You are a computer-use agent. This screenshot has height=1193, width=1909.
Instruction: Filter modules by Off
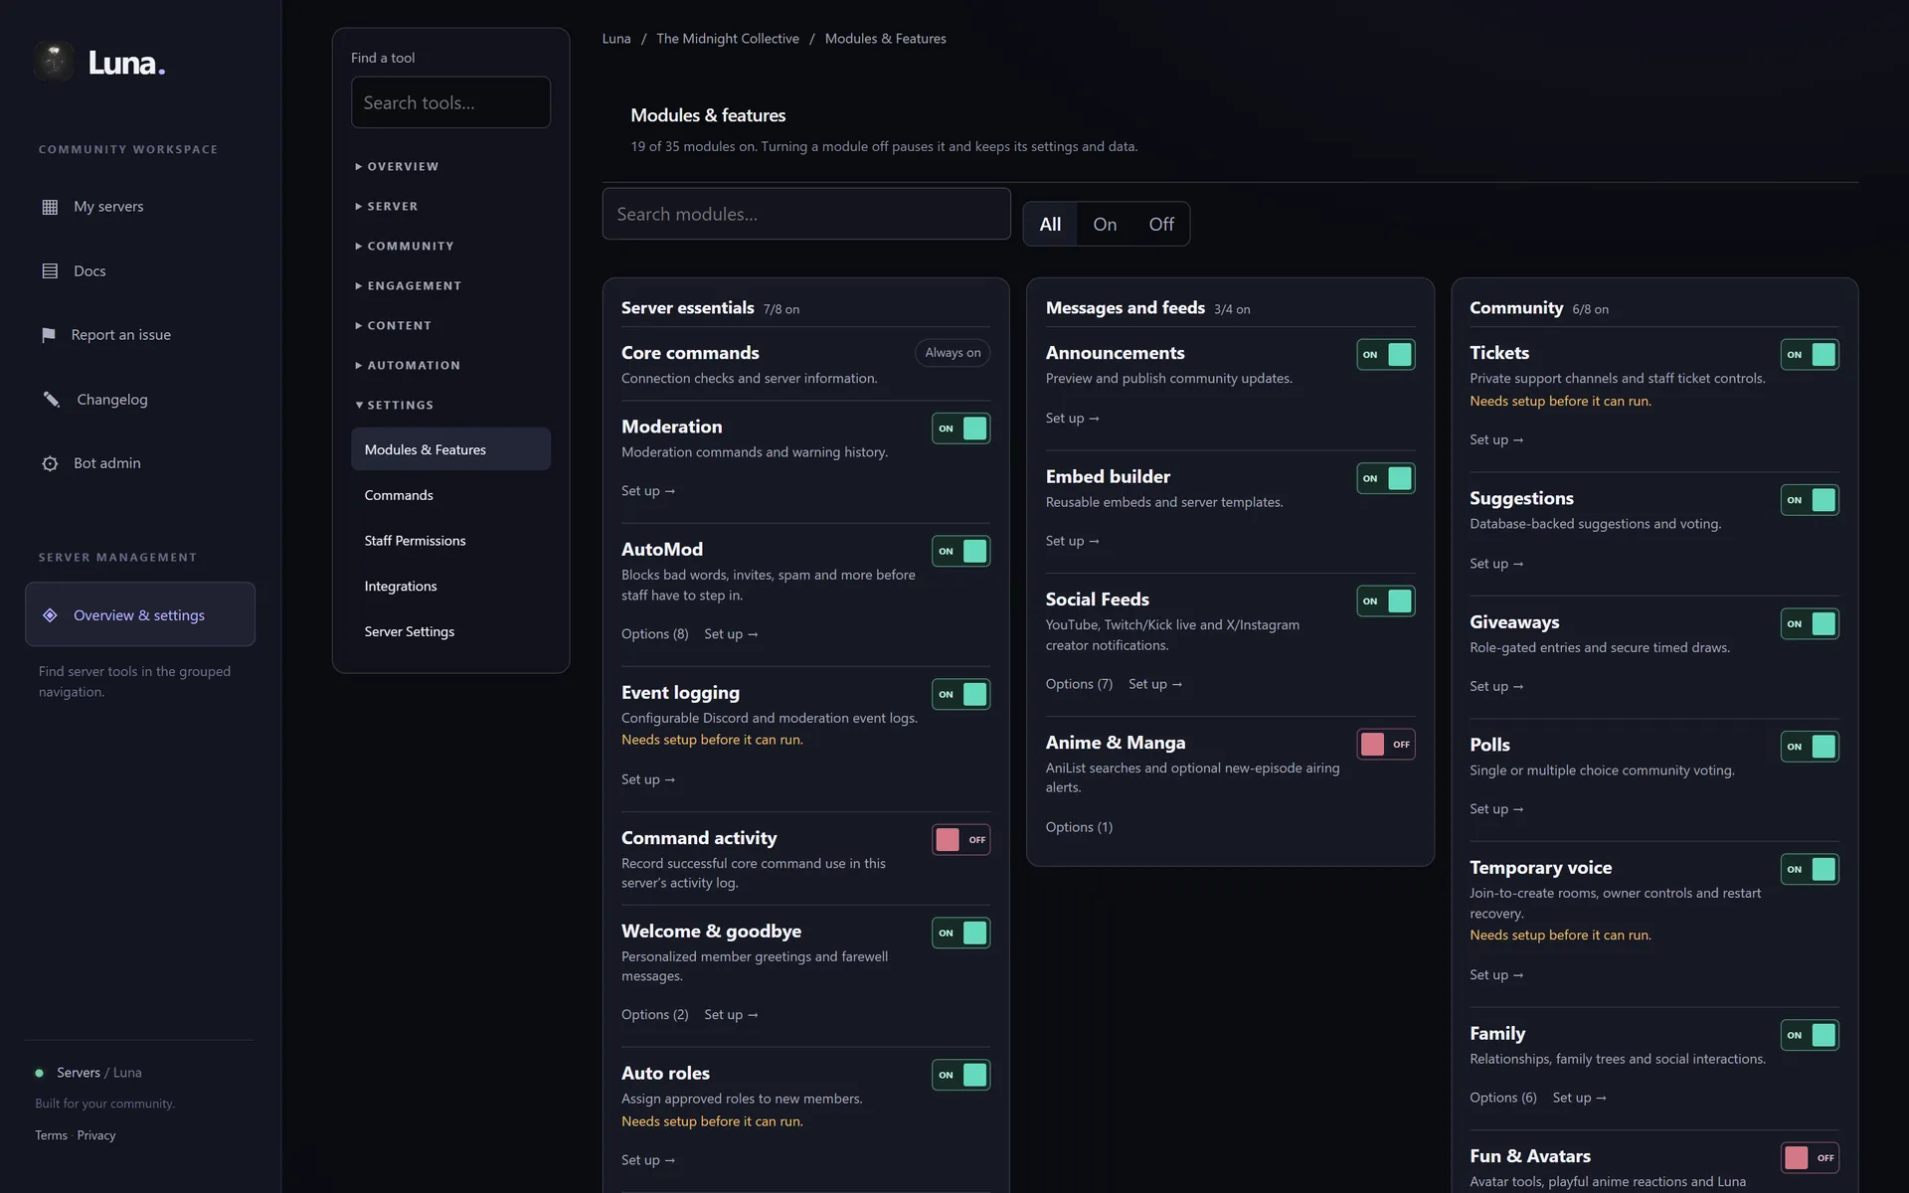pos(1161,225)
